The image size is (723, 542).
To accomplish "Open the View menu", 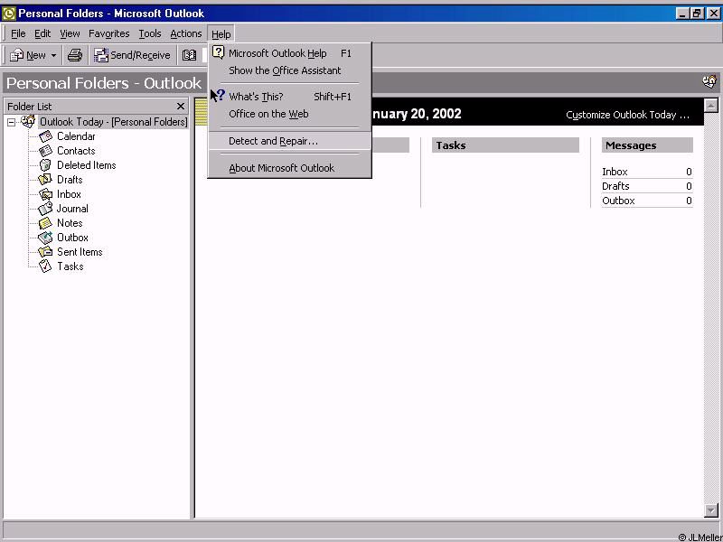I will point(70,33).
